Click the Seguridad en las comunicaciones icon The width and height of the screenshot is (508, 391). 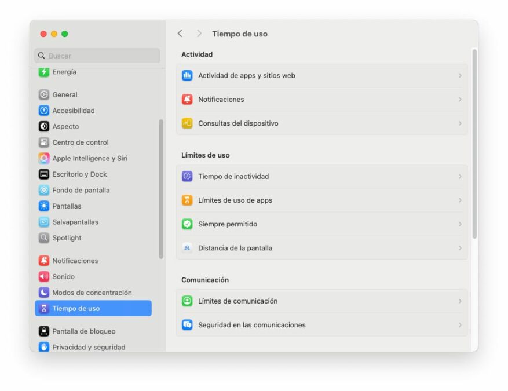pyautogui.click(x=187, y=324)
